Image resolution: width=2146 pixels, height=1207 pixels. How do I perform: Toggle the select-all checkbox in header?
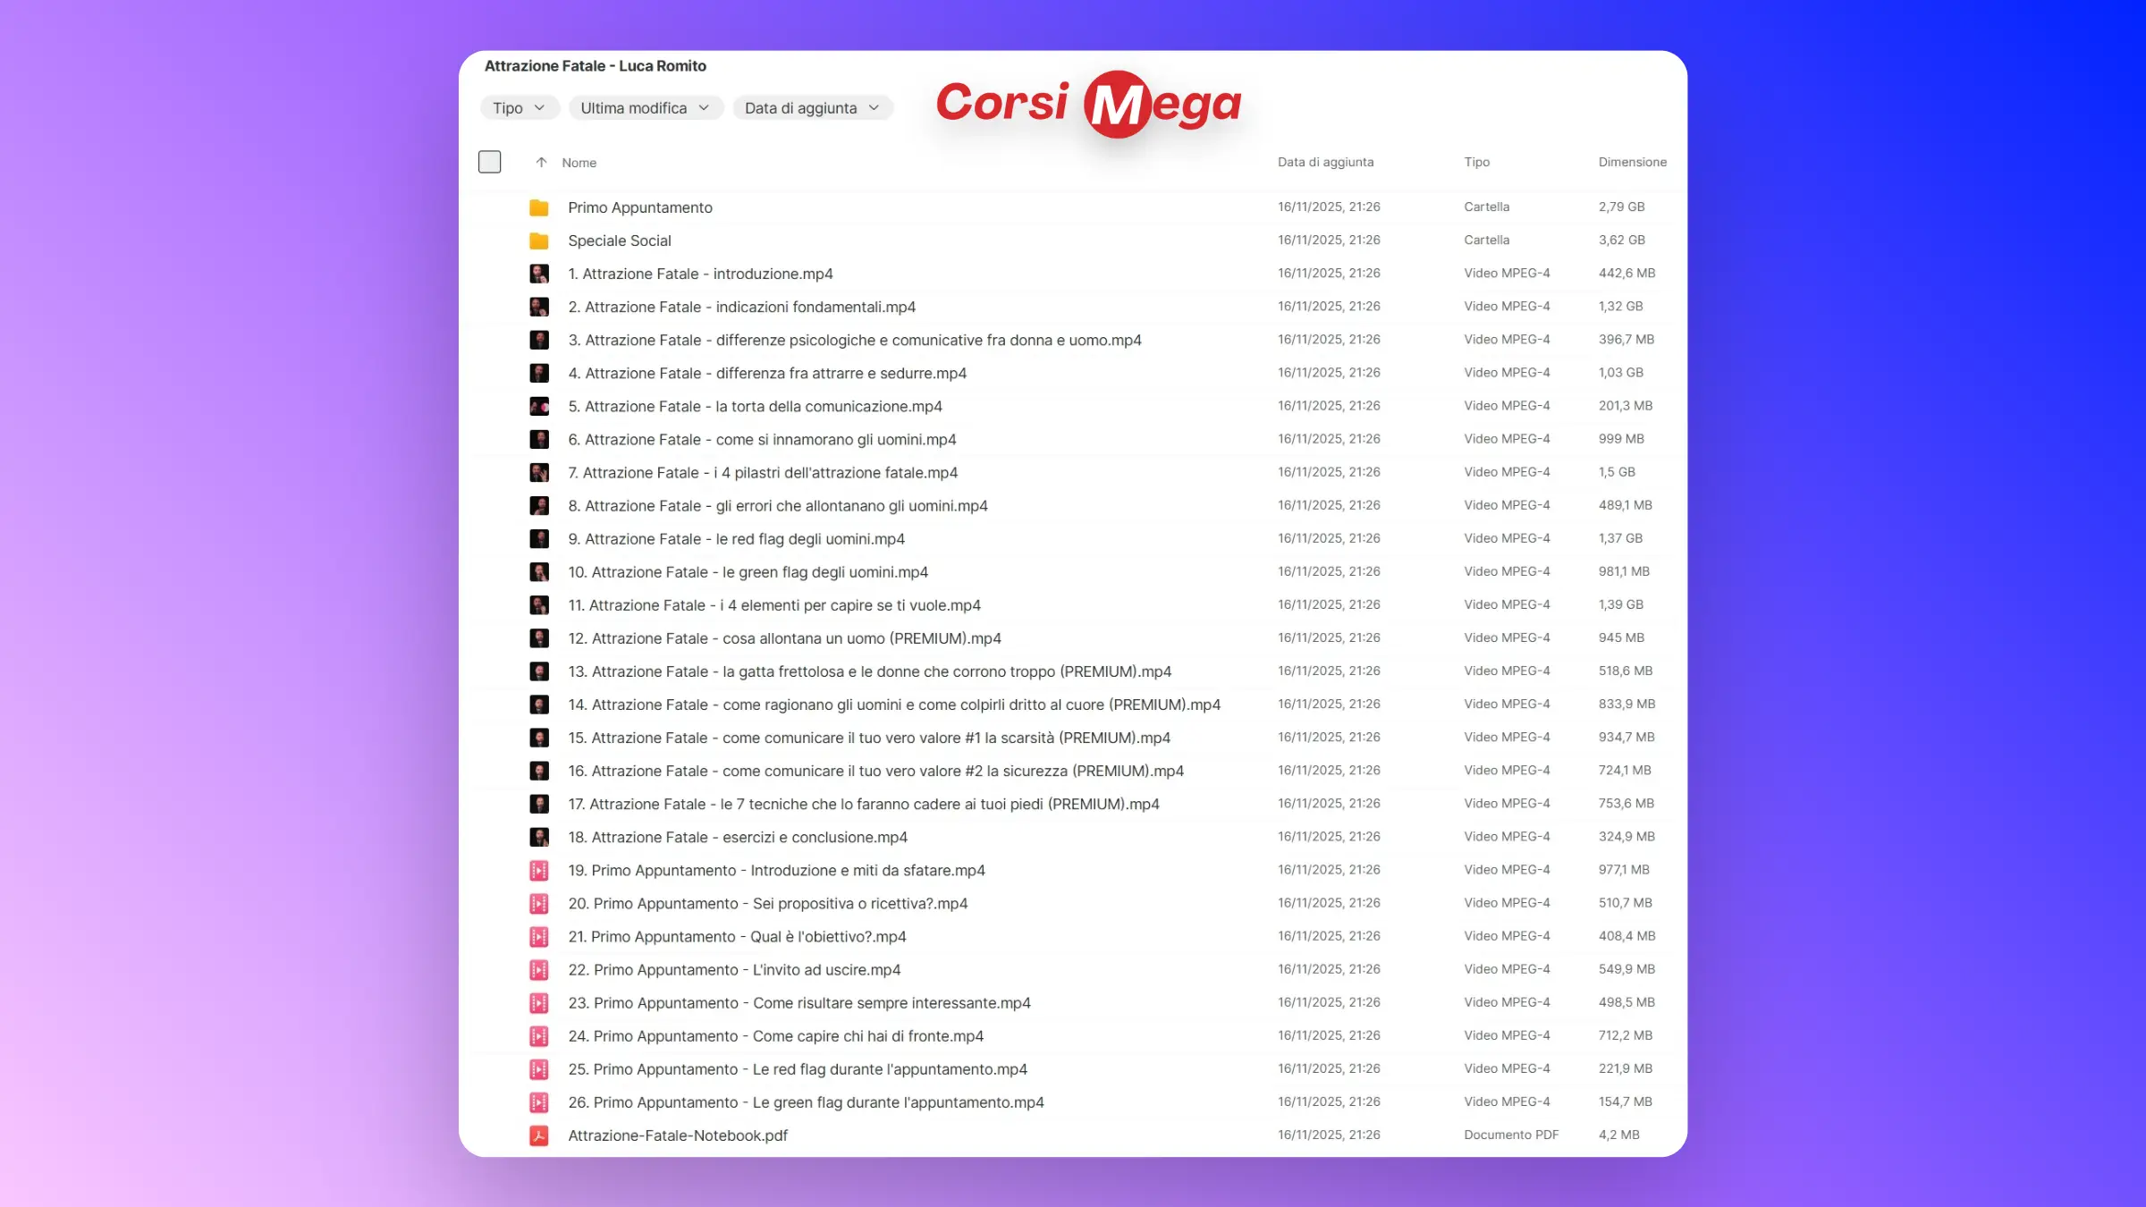click(x=489, y=162)
